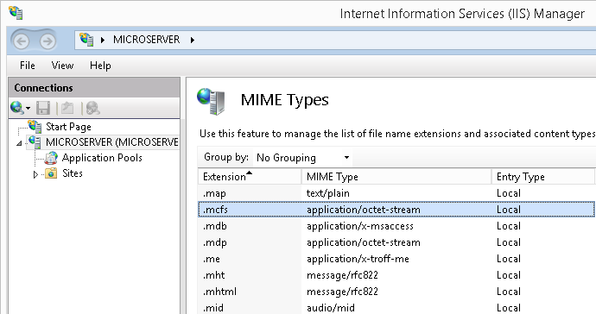Open the View menu
This screenshot has width=596, height=314.
click(x=62, y=66)
